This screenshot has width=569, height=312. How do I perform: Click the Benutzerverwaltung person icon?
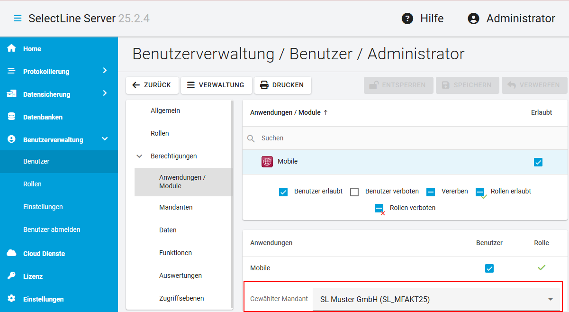point(11,139)
